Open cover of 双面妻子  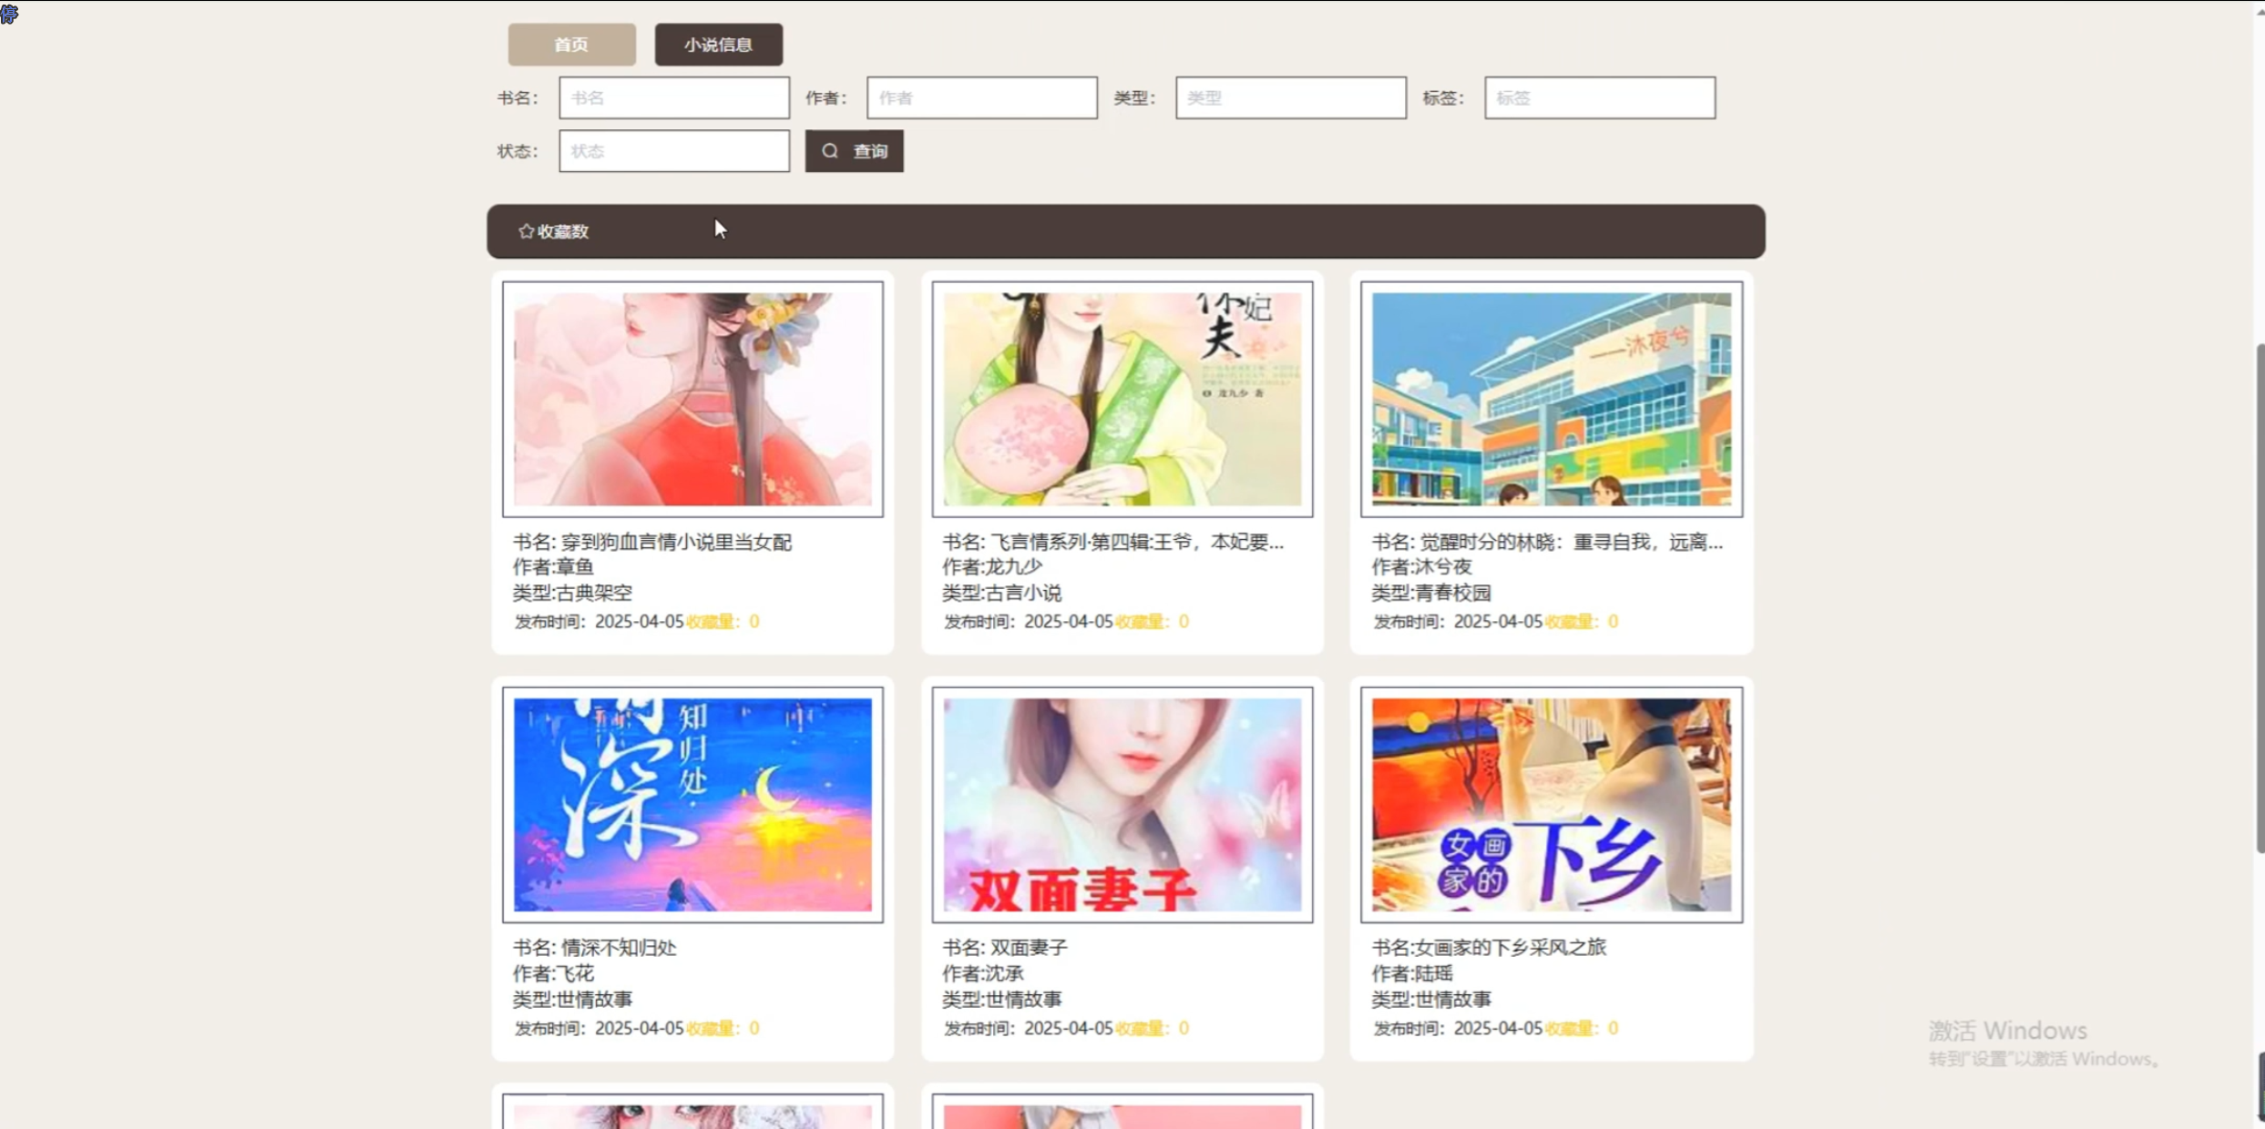tap(1122, 805)
